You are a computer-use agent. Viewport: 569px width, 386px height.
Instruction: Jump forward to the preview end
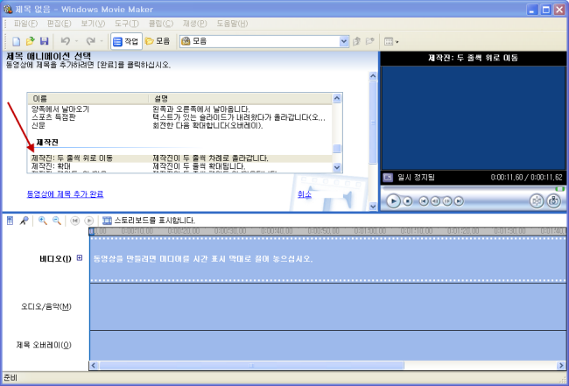[x=459, y=201]
